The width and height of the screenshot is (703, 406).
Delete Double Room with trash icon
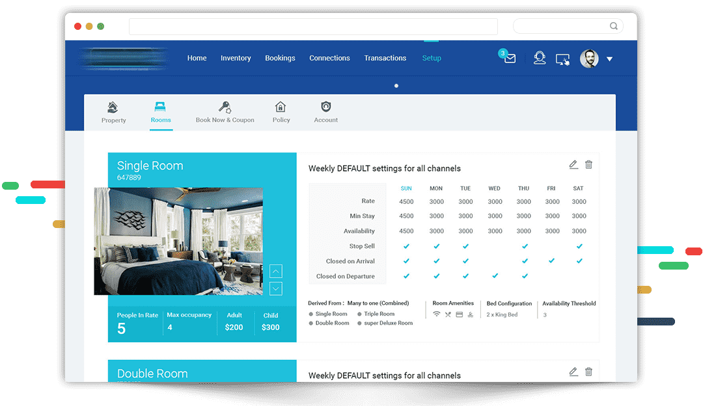click(x=588, y=372)
